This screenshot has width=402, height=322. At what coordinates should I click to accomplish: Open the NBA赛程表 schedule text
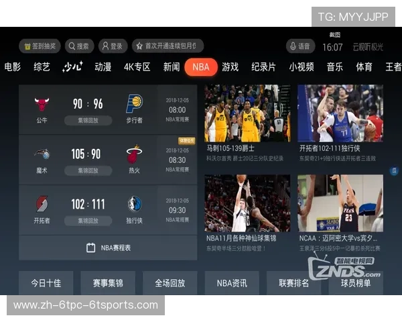pyautogui.click(x=116, y=248)
